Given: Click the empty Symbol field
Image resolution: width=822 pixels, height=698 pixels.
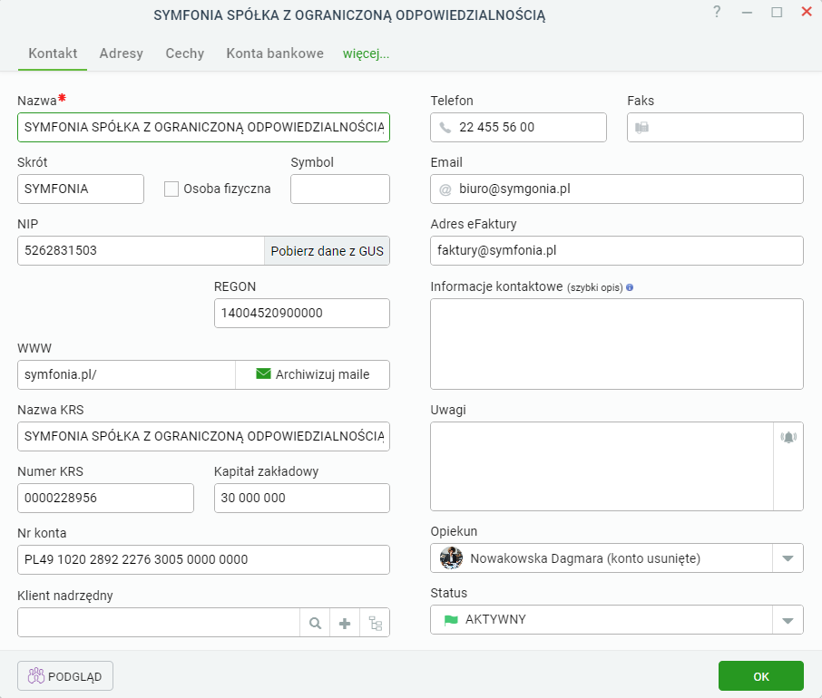Looking at the screenshot, I should (x=340, y=189).
